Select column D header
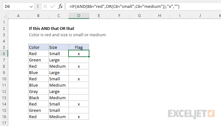 (x=79, y=16)
